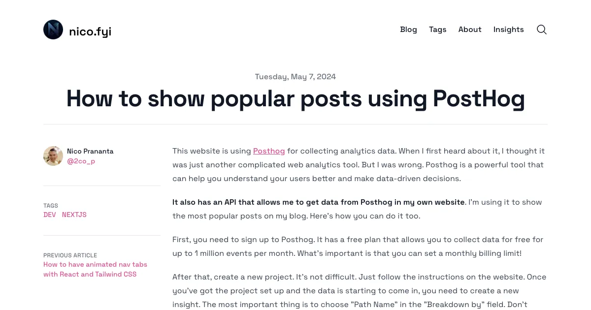591x310 pixels.
Task: Select the NEXTJS tag
Action: coord(74,215)
